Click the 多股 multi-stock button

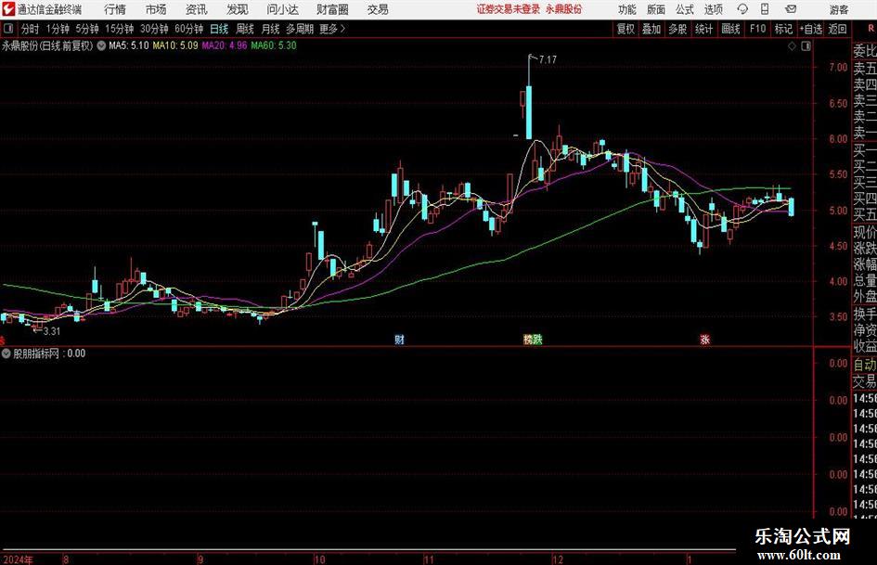coord(677,29)
